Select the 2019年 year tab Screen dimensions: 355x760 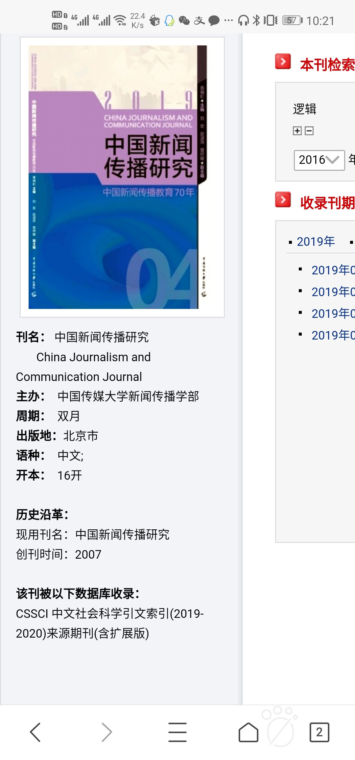[x=316, y=242]
